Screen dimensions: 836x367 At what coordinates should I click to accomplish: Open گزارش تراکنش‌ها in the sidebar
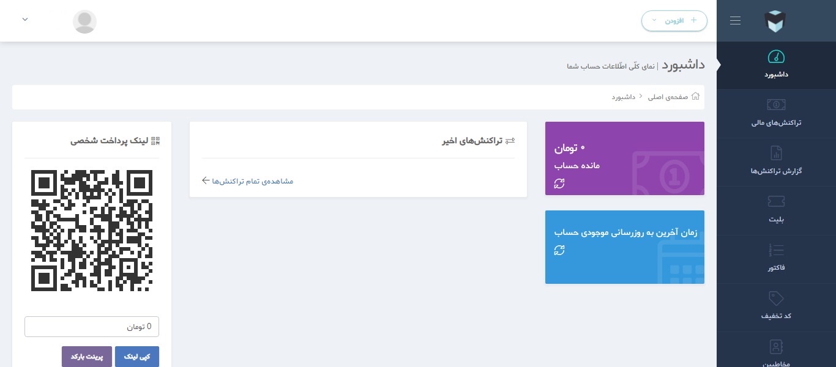pyautogui.click(x=776, y=162)
